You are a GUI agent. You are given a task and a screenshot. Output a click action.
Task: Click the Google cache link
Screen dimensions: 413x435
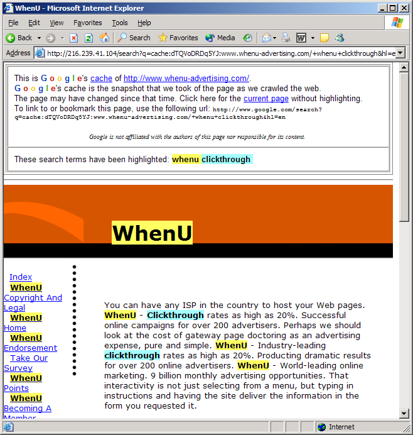(x=101, y=78)
